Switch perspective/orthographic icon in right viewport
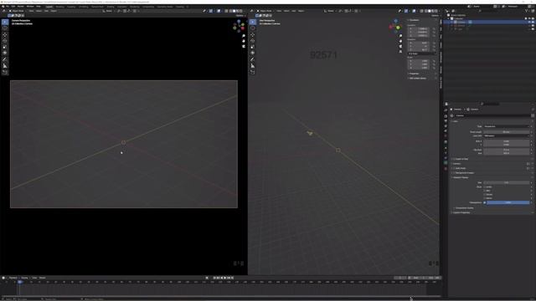This screenshot has height=301, width=536. [400, 52]
